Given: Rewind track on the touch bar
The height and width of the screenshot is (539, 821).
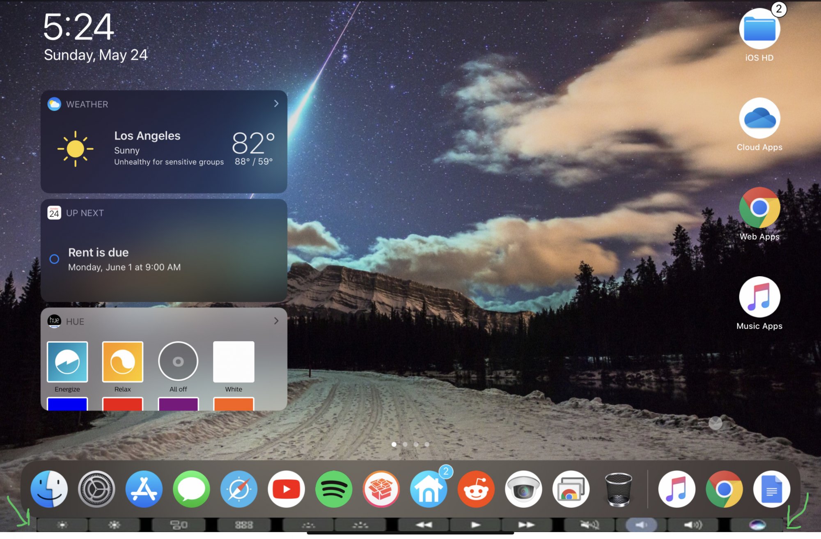Looking at the screenshot, I should click(424, 525).
